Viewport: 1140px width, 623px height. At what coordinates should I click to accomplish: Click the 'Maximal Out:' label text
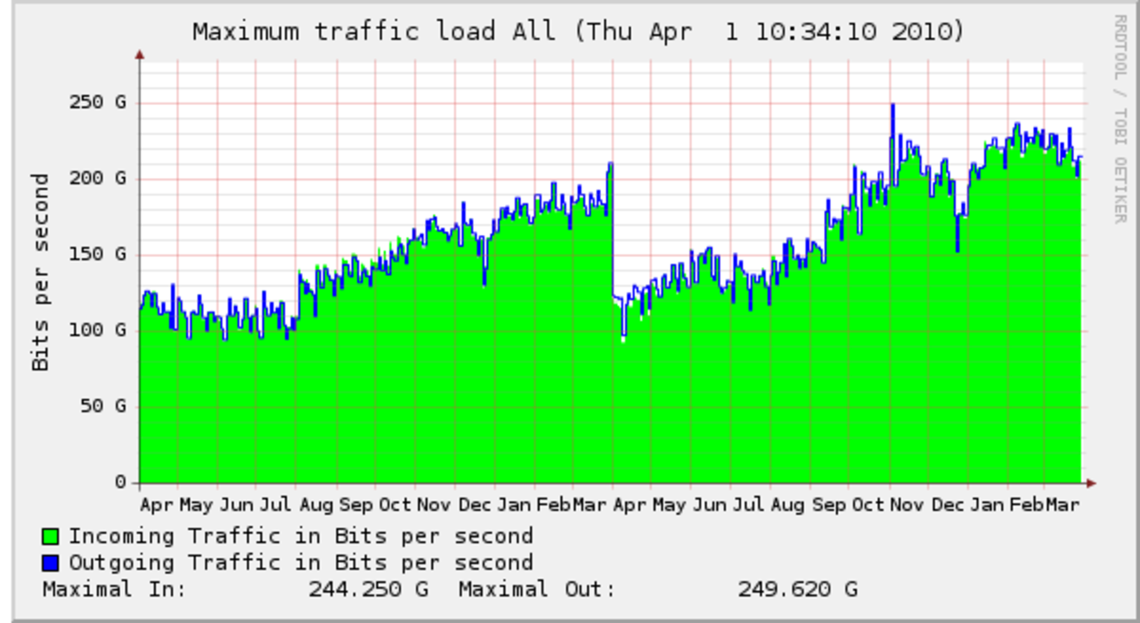pos(536,589)
